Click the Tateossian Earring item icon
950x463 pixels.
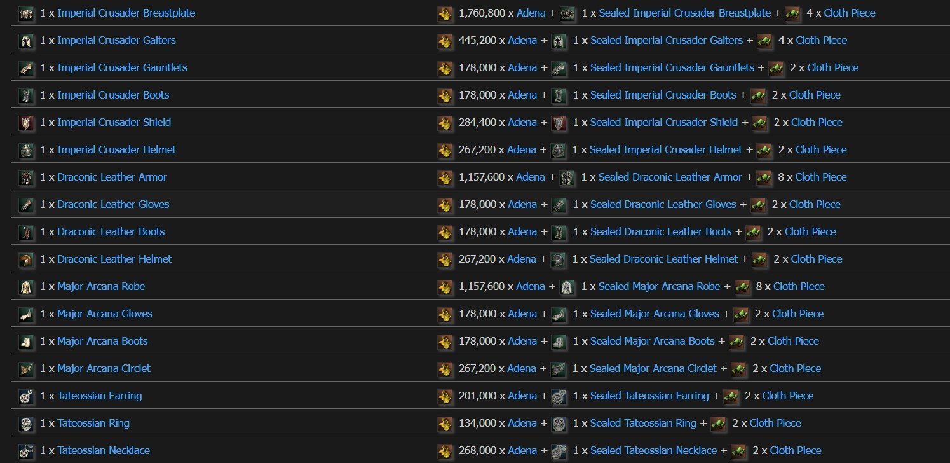click(26, 396)
